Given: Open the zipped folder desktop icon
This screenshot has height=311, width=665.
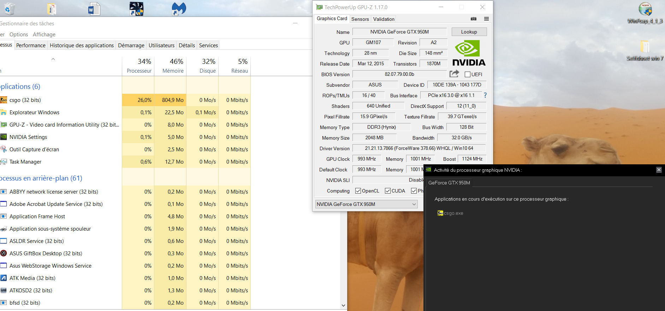Looking at the screenshot, I should [x=52, y=9].
